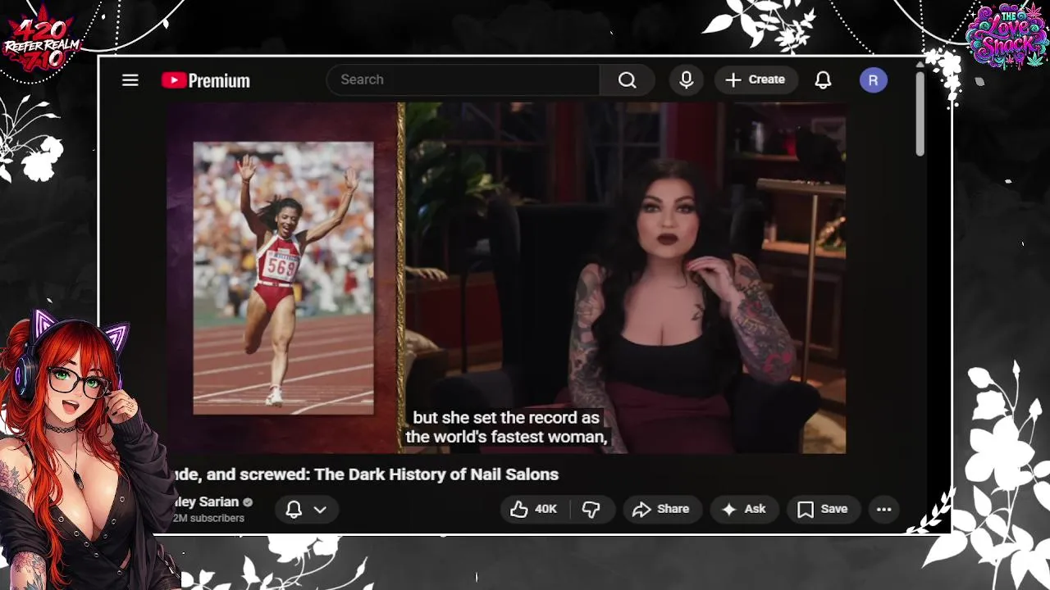Viewport: 1050px width, 590px height.
Task: Click the video caption subtitle text
Action: 506,427
